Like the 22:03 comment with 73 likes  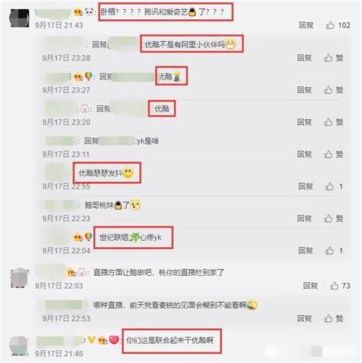coord(335,286)
